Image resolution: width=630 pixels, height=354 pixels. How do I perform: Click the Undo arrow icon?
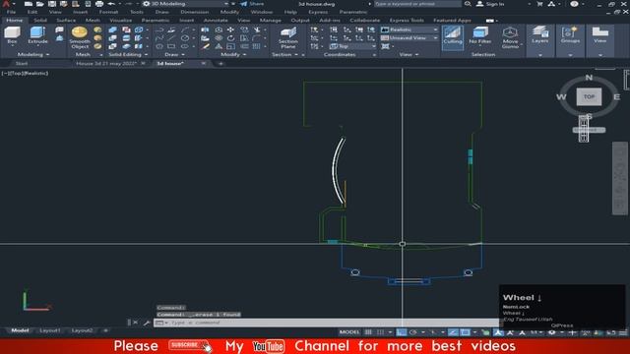coord(111,4)
